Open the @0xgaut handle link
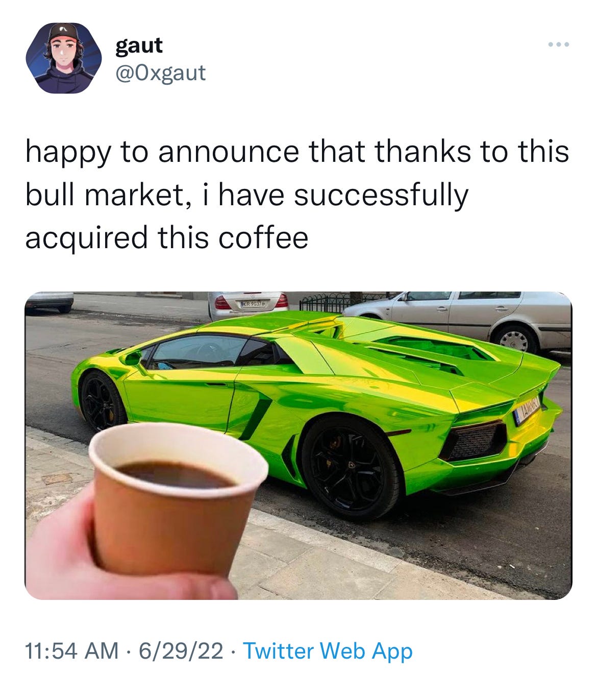This screenshot has height=676, width=597. point(161,73)
